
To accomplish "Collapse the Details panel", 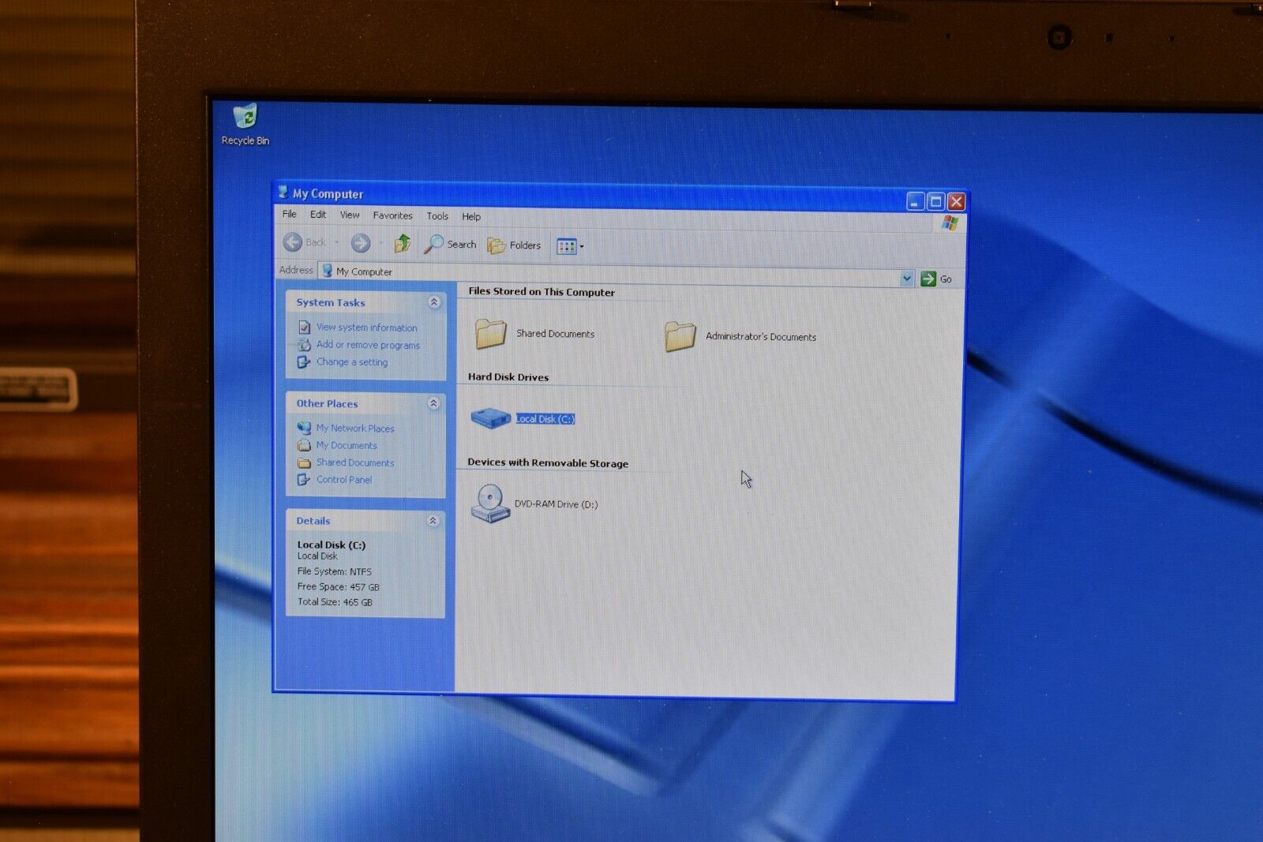I will coord(433,521).
